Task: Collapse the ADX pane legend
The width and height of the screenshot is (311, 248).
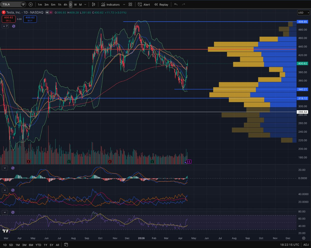Action: tap(5, 190)
